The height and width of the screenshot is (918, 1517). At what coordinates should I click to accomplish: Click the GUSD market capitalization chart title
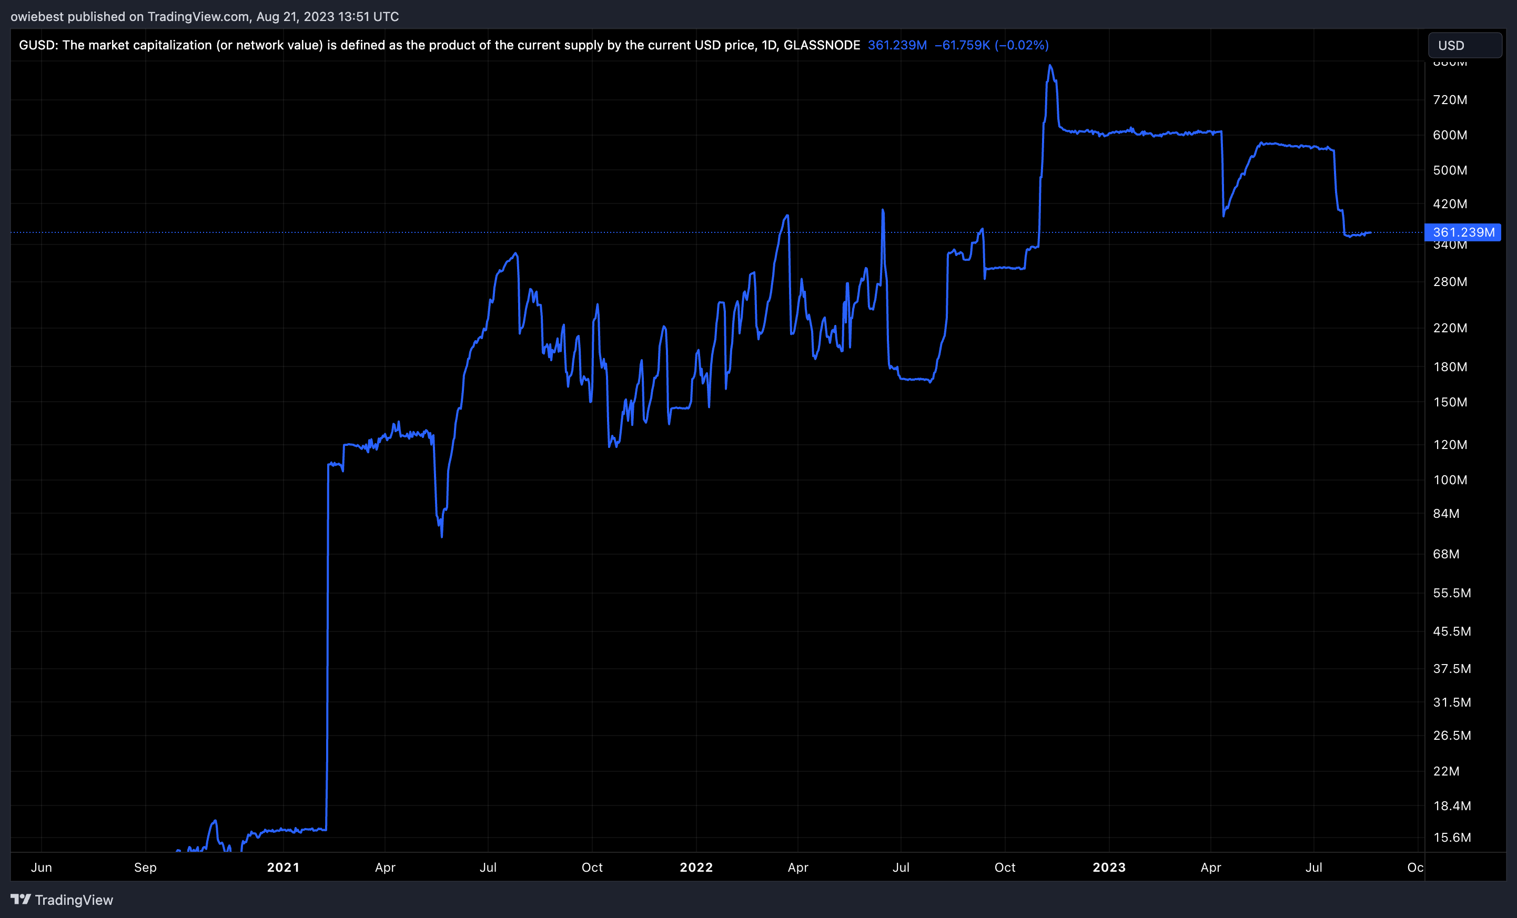pyautogui.click(x=439, y=45)
